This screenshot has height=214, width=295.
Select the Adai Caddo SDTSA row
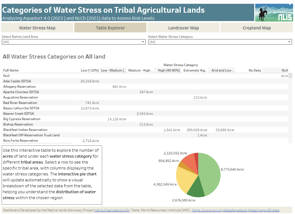[x=145, y=81]
